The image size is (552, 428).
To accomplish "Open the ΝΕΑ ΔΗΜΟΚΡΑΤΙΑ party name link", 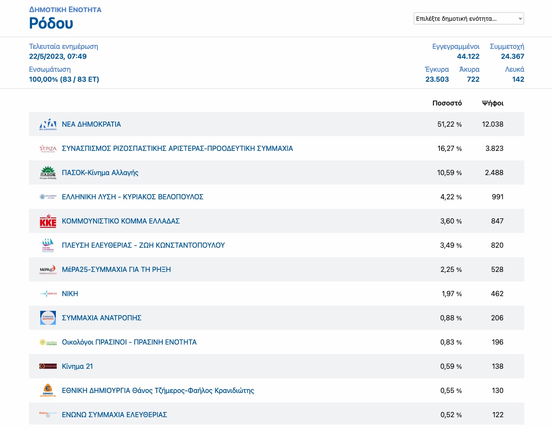I will pyautogui.click(x=91, y=124).
